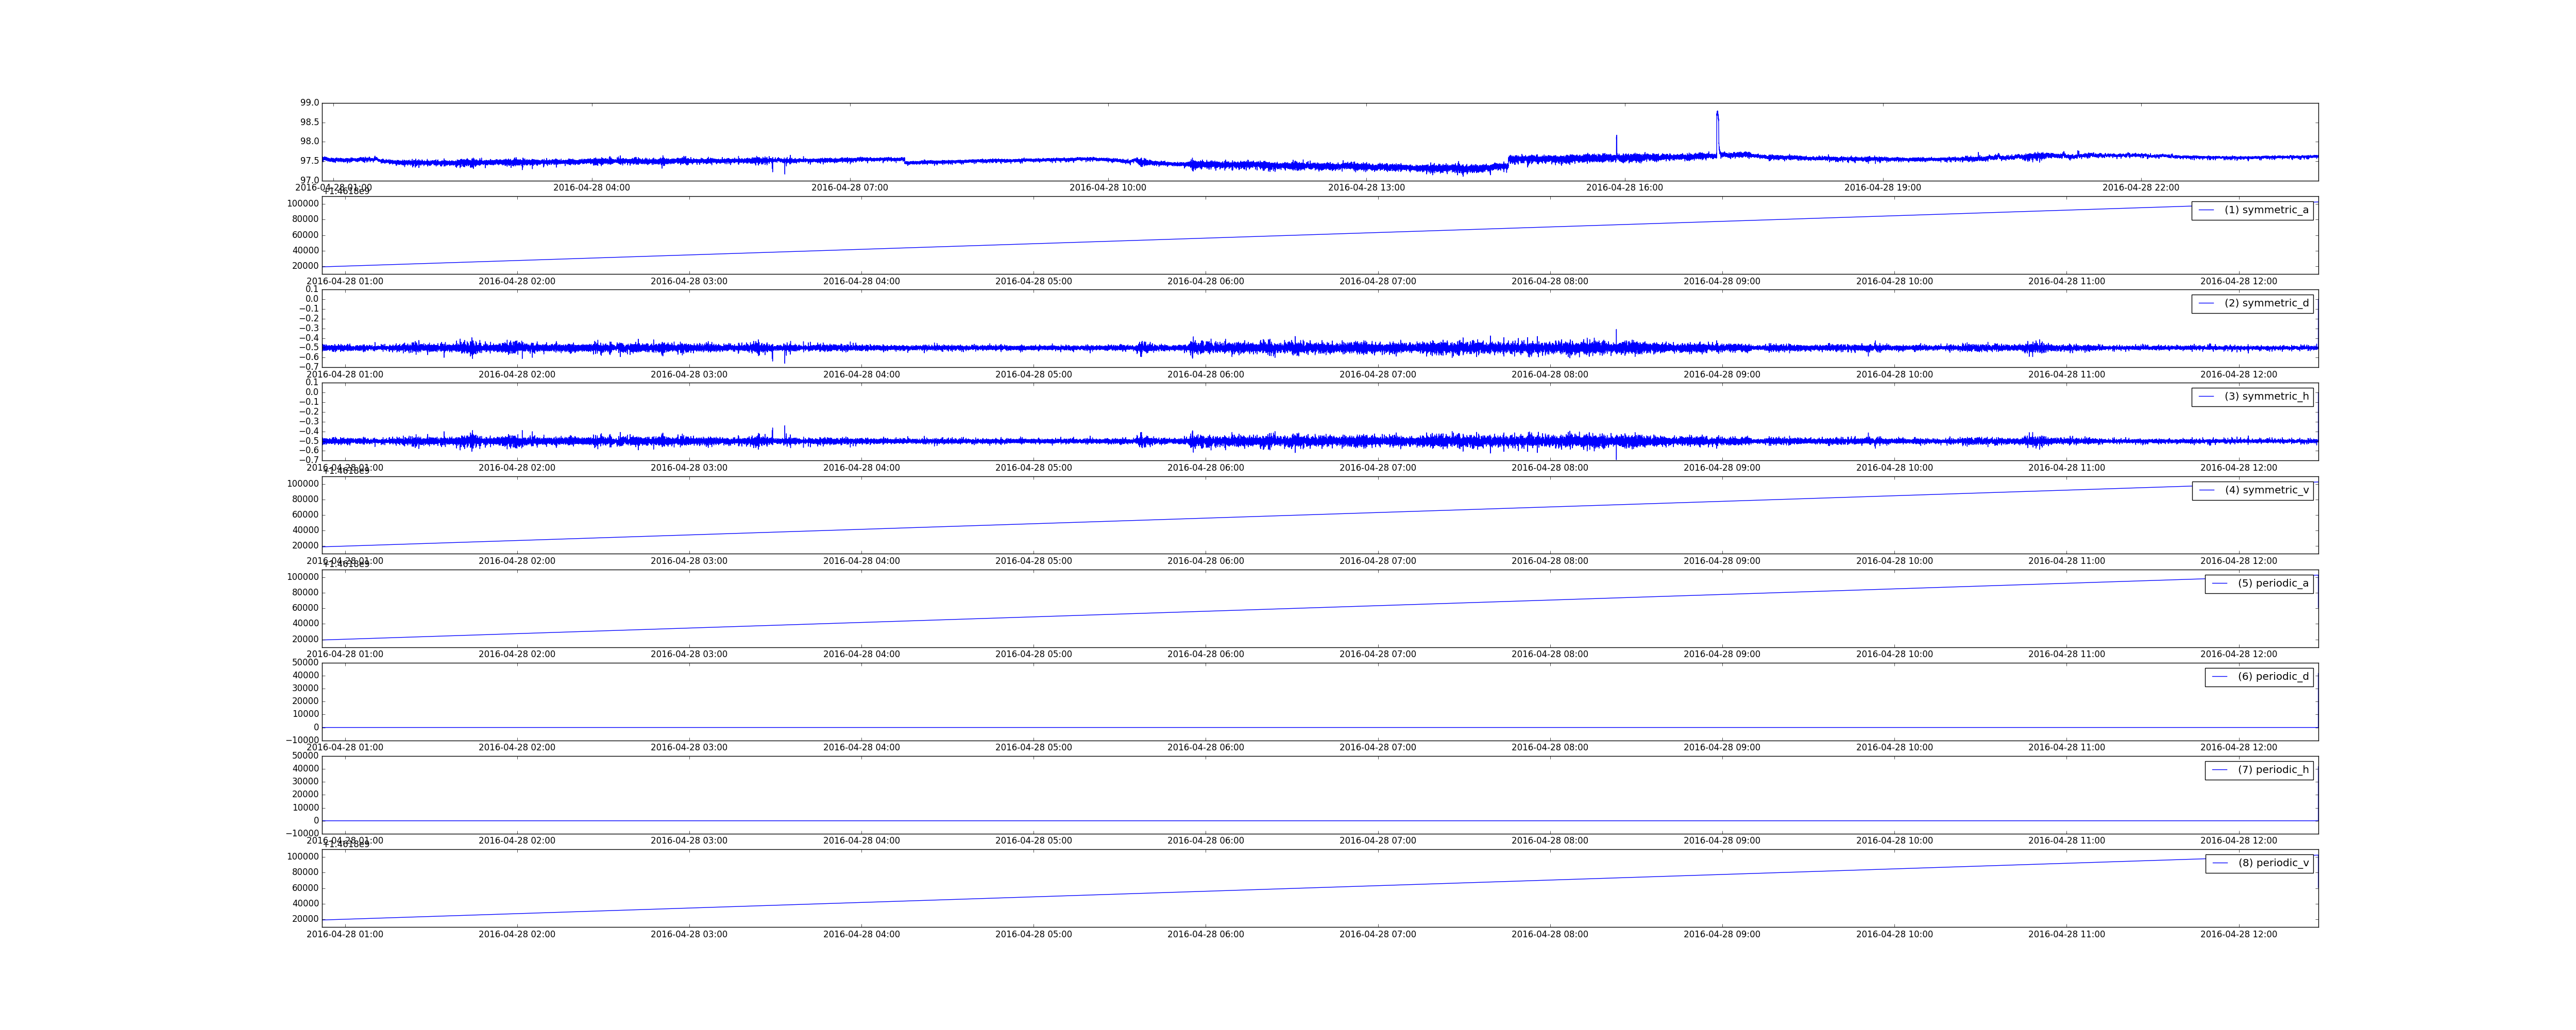Select the "(8) periodic_v" legend label
The width and height of the screenshot is (2576, 1030).
[2273, 863]
